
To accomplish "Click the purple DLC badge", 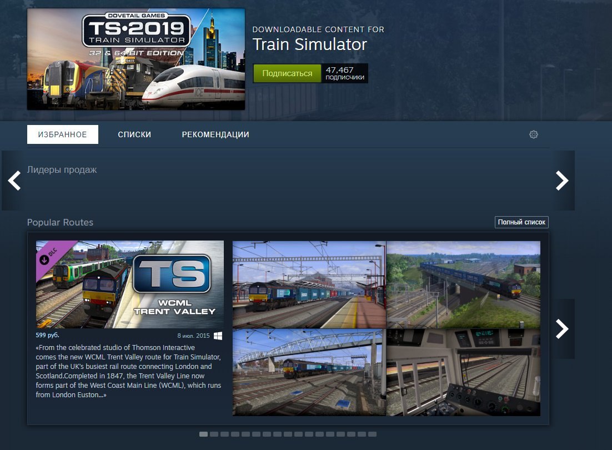I will (51, 256).
